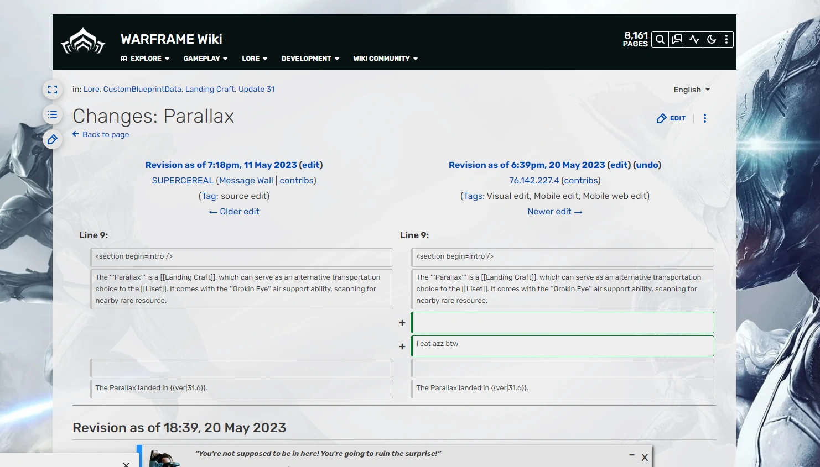Open the page actions vertical dots
The height and width of the screenshot is (467, 820).
pos(705,118)
